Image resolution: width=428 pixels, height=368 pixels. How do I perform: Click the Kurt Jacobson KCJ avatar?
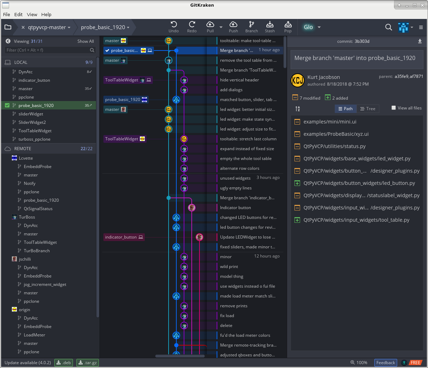point(298,80)
